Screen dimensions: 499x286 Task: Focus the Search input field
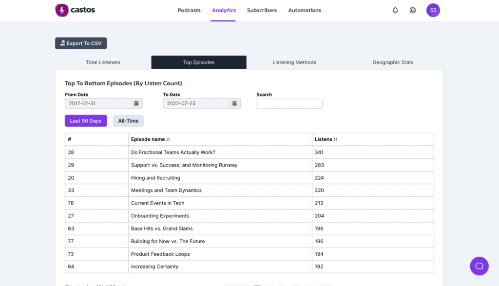point(289,103)
